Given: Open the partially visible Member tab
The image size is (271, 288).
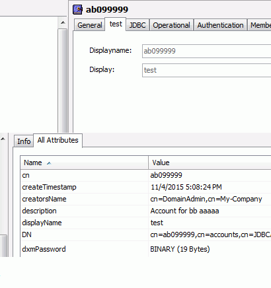Looking at the screenshot, I should point(260,25).
